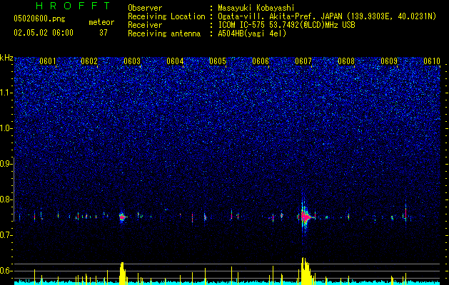Click time marker 0605

(218, 61)
